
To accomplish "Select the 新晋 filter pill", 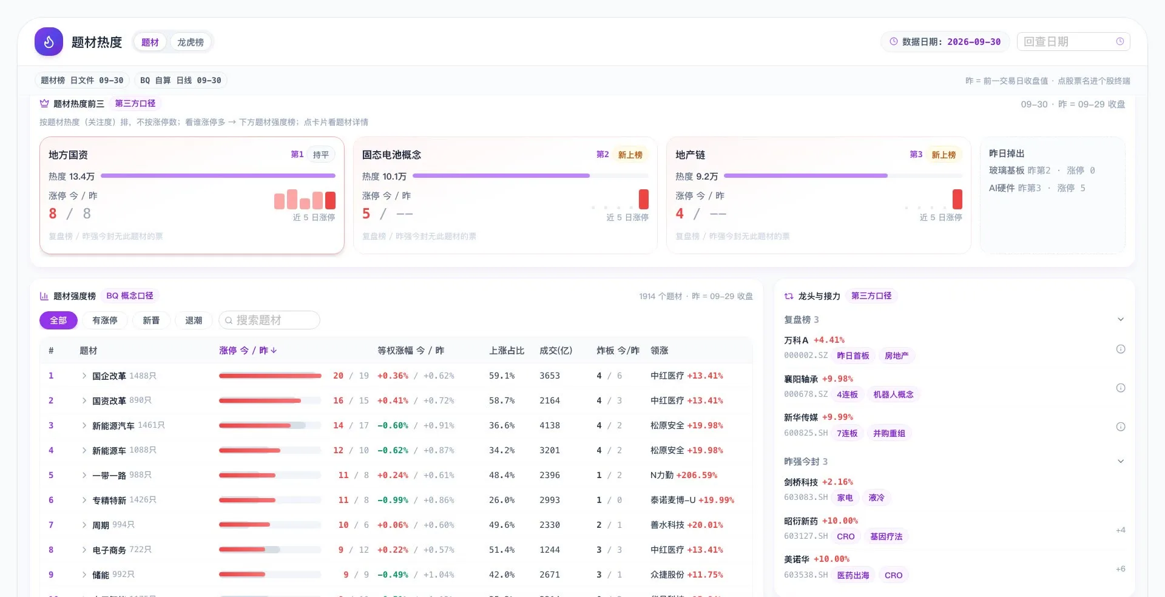I will [x=151, y=320].
